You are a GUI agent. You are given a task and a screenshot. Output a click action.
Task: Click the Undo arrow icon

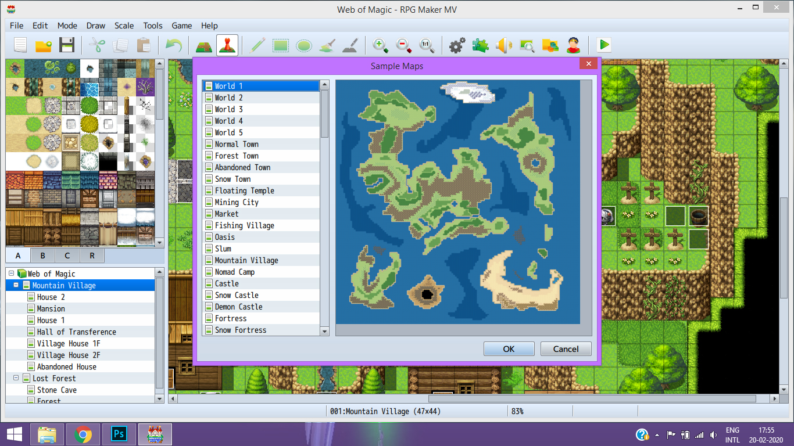pos(173,45)
